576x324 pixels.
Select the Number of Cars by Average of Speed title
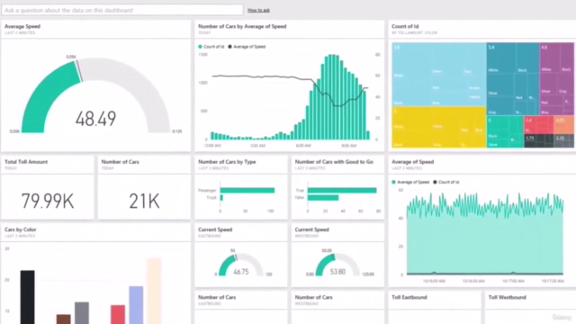[242, 26]
